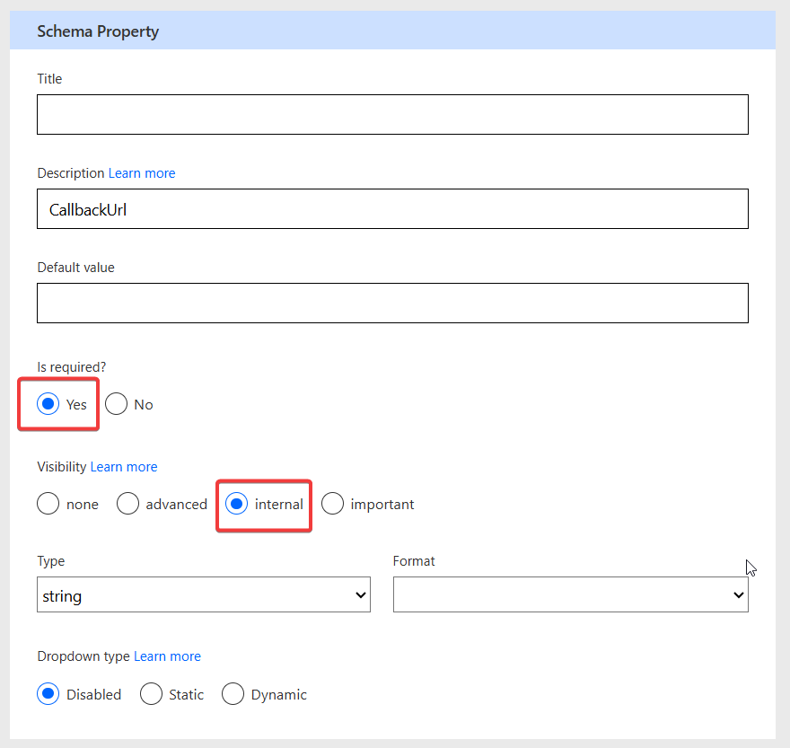Choose the Static dropdown type
The height and width of the screenshot is (748, 790).
[153, 694]
